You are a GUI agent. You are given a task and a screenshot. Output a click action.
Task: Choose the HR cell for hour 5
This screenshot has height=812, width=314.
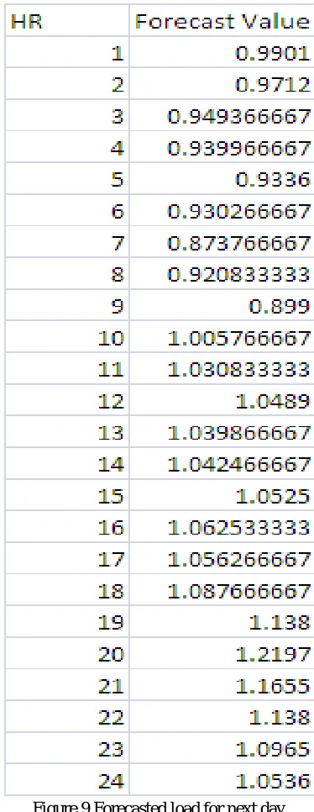point(67,179)
